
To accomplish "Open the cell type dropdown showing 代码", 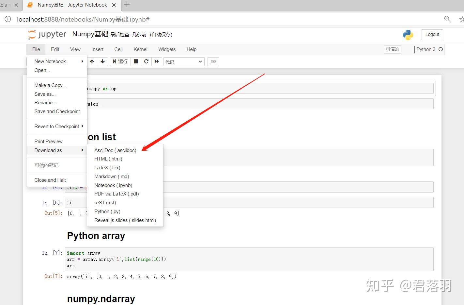I will (183, 61).
